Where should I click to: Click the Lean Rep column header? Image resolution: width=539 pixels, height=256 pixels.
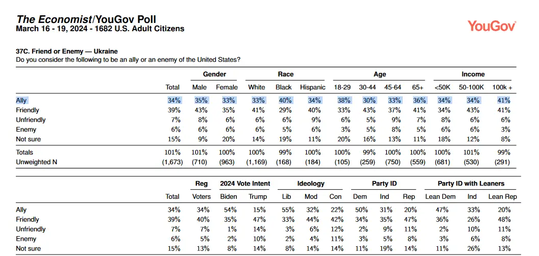pyautogui.click(x=503, y=196)
